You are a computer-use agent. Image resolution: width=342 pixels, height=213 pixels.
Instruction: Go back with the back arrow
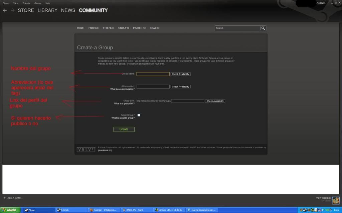[x=5, y=10]
